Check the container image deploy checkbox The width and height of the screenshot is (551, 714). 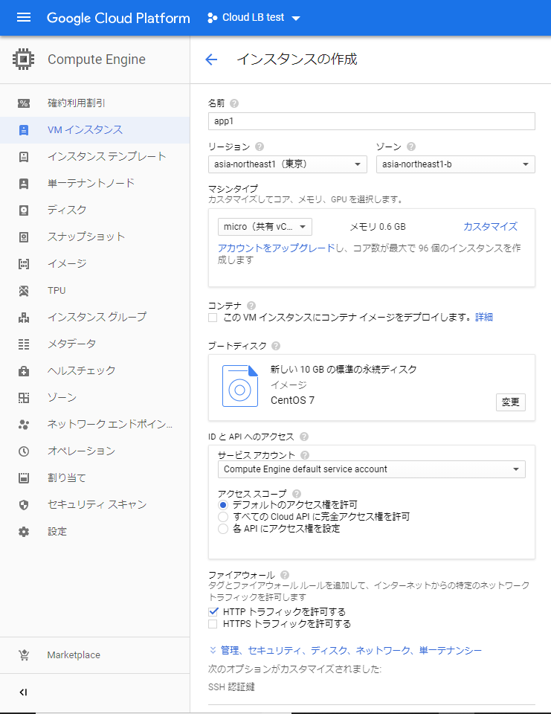[x=213, y=318]
